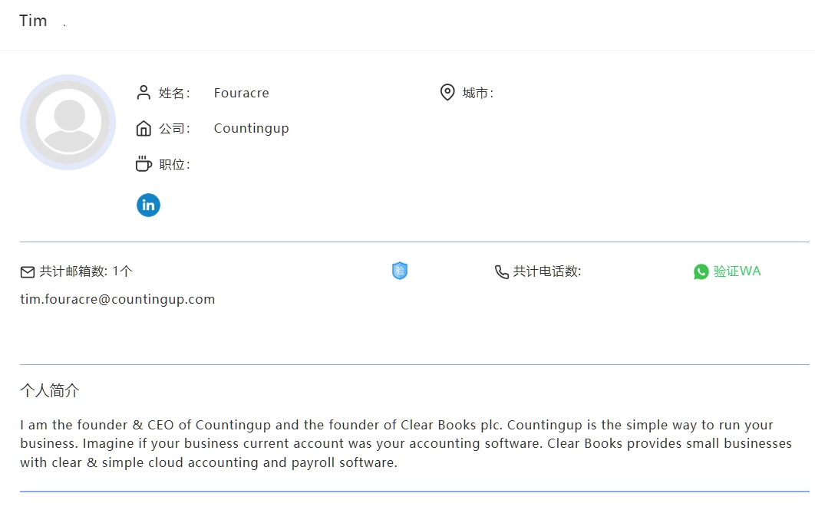Select the company name Countingup

coord(251,128)
